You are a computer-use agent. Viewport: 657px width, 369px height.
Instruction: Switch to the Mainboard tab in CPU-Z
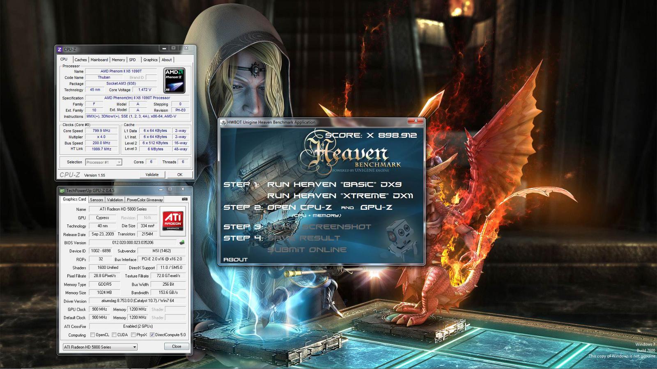coord(99,60)
